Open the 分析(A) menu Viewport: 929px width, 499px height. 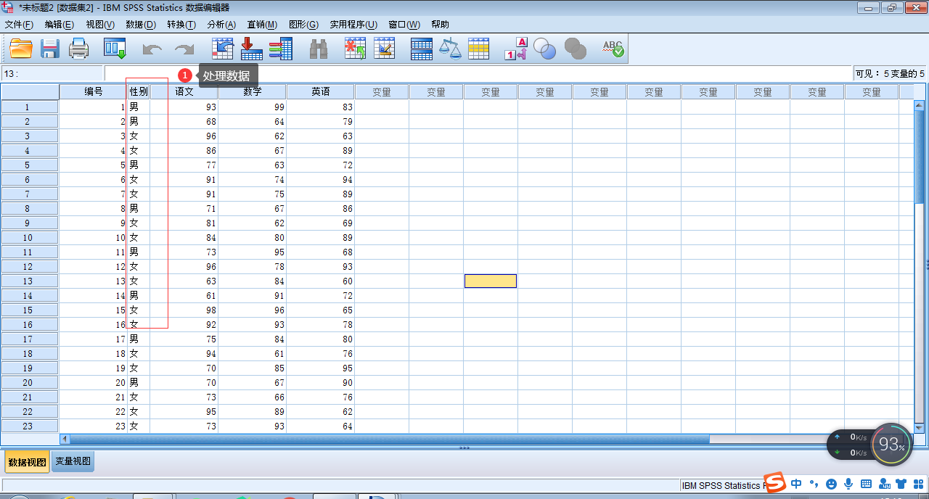pyautogui.click(x=221, y=25)
